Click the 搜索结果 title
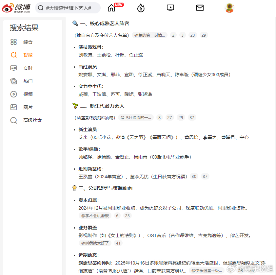Screen dimensions: 276x275 [x=24, y=28]
